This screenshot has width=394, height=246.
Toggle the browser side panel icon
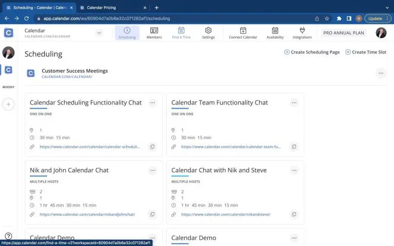point(349,18)
